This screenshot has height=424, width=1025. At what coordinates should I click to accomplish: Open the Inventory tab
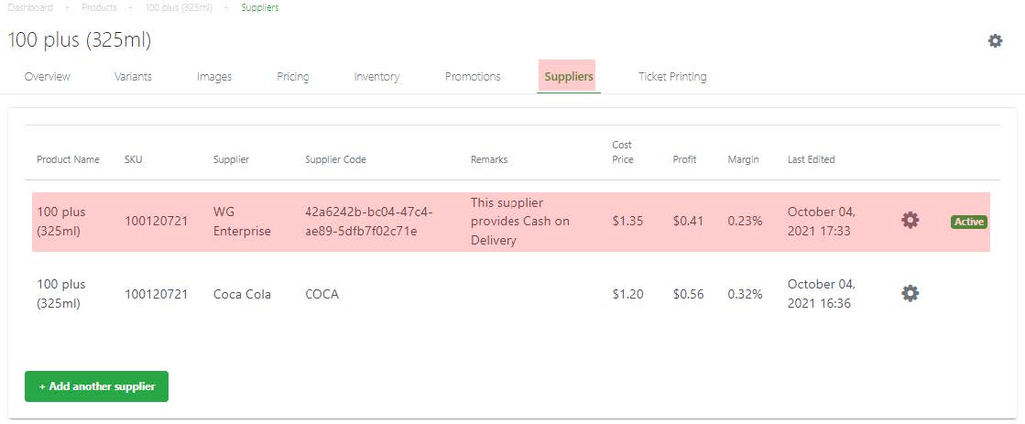(x=376, y=76)
